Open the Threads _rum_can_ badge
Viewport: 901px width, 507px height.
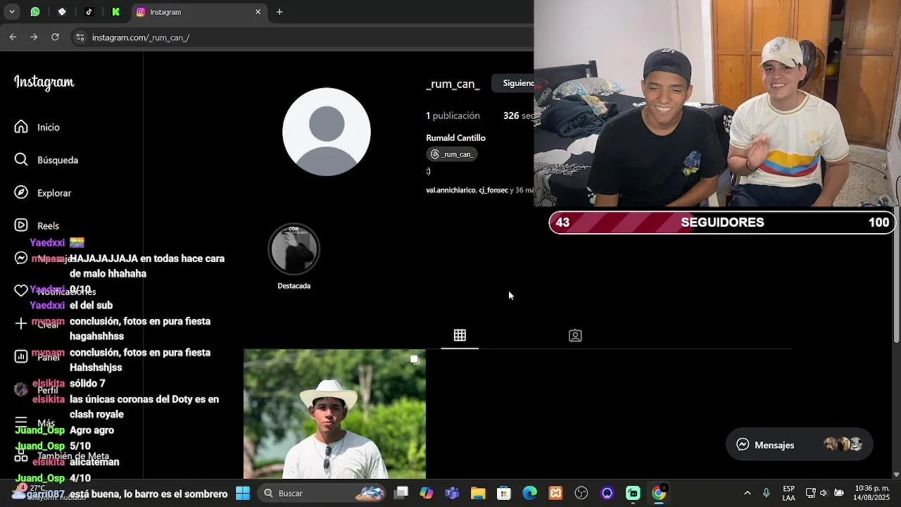[453, 154]
